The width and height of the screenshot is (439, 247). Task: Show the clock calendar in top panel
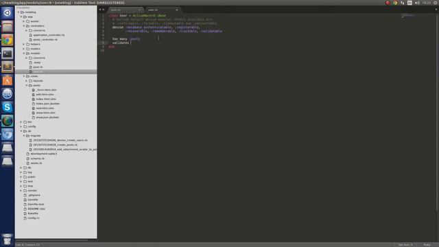click(x=427, y=3)
